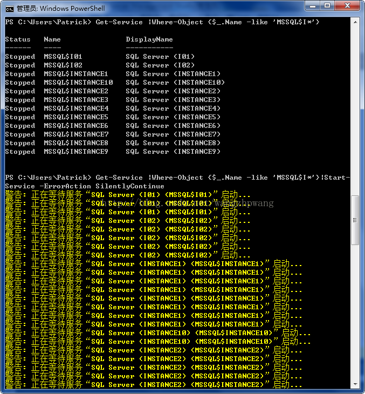Click display name SQL Server (I02)
Screen dimensions: 365x394
[x=160, y=65]
